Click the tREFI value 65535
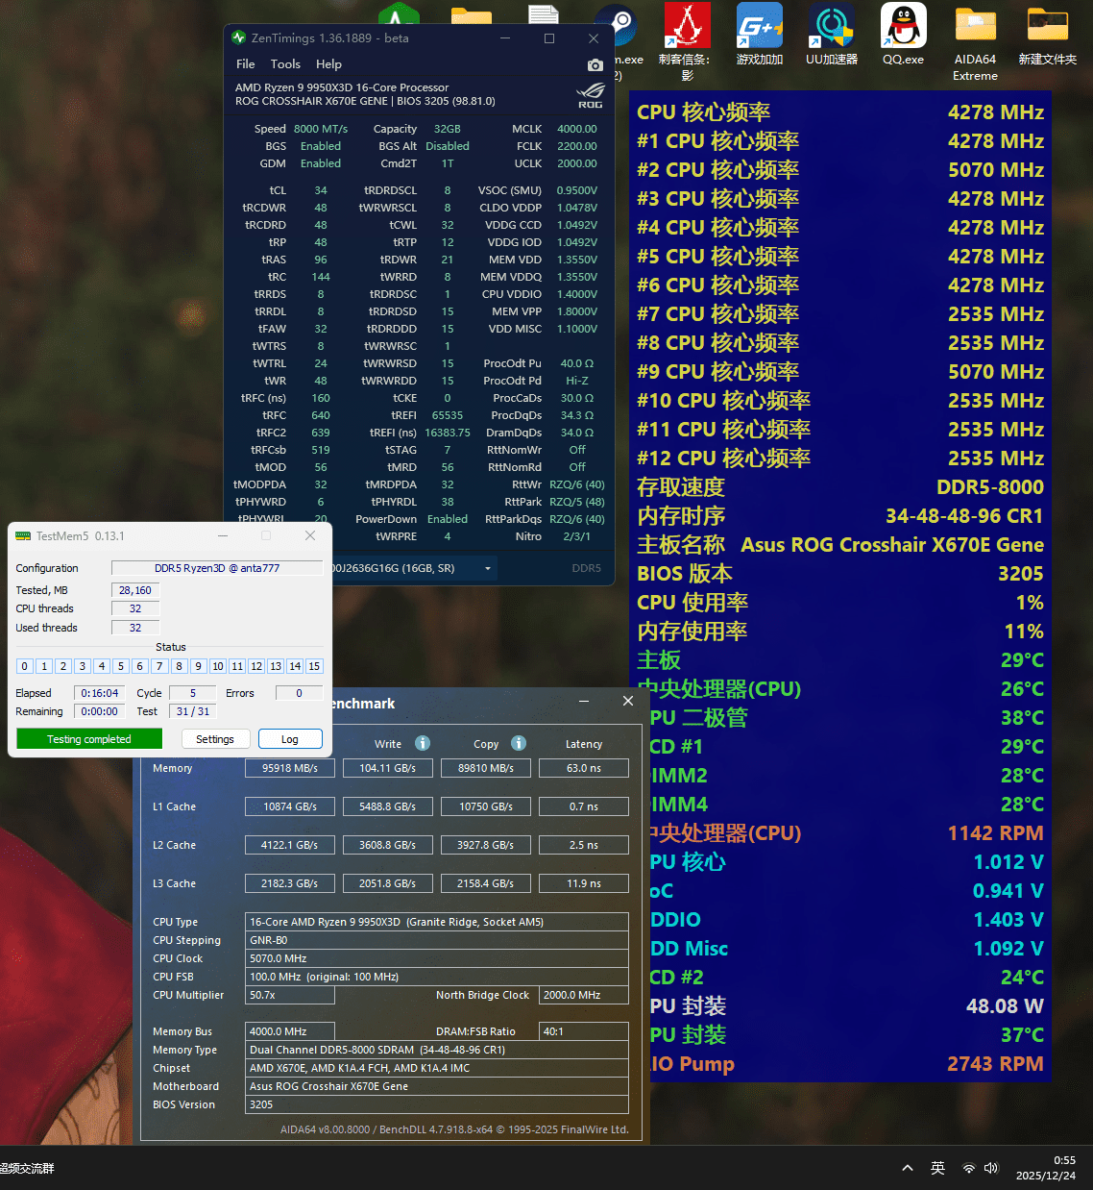Viewport: 1093px width, 1190px height. coord(448,415)
